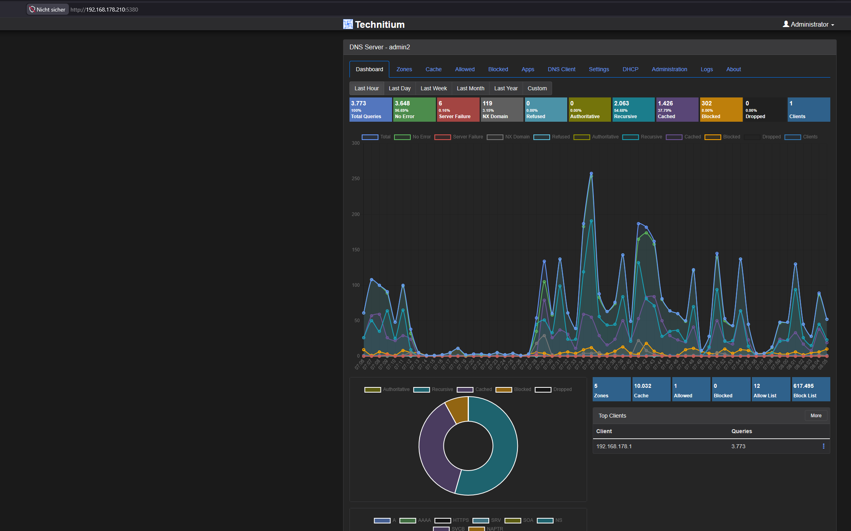Click the Administrator user icon
This screenshot has height=531, width=851.
coord(786,24)
